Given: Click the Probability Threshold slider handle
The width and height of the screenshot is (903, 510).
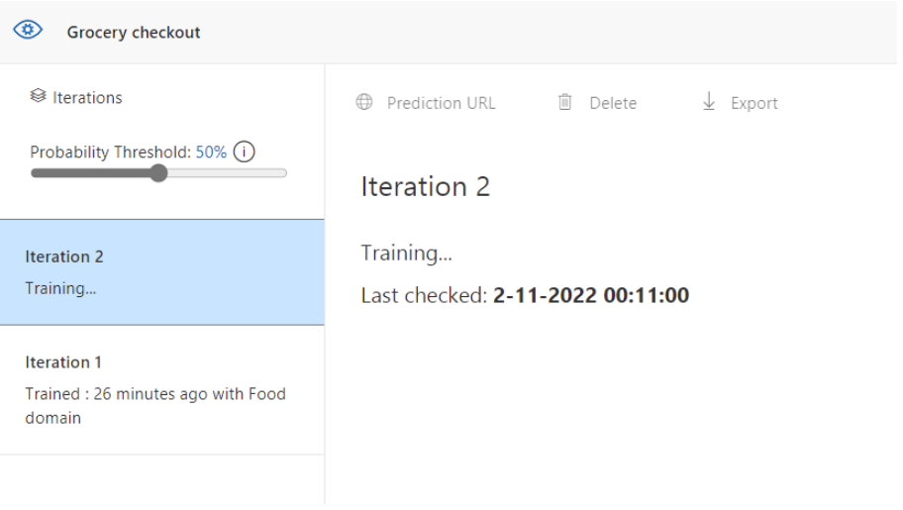Looking at the screenshot, I should pyautogui.click(x=158, y=173).
